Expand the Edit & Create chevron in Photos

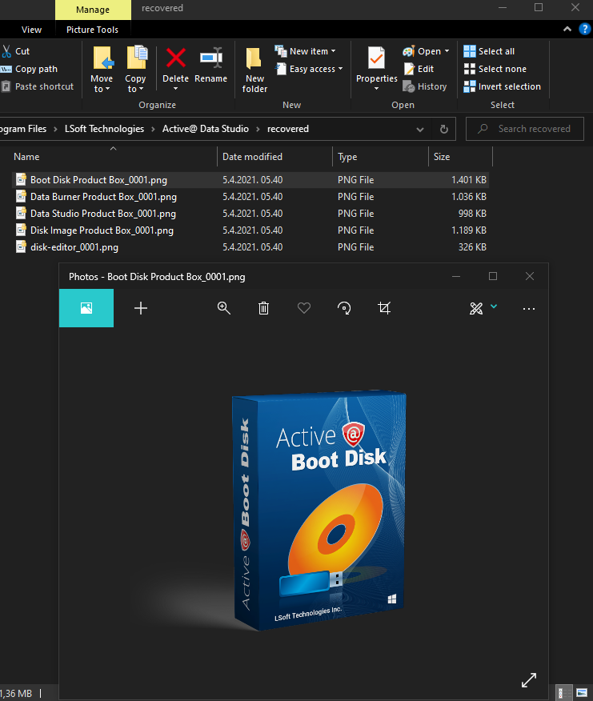494,306
